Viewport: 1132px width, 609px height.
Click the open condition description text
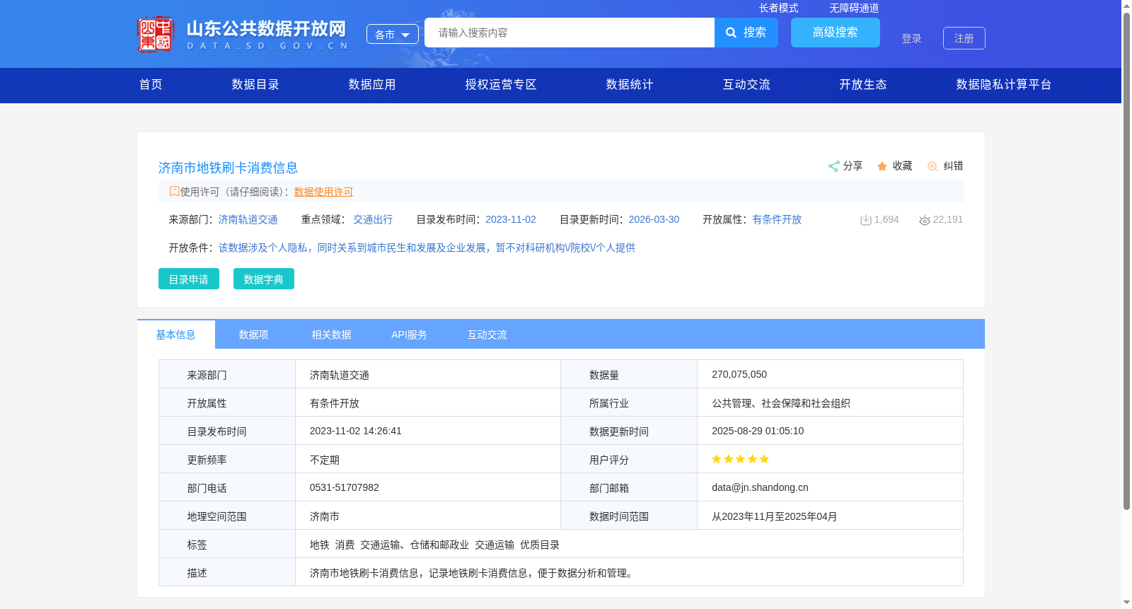pyautogui.click(x=427, y=248)
